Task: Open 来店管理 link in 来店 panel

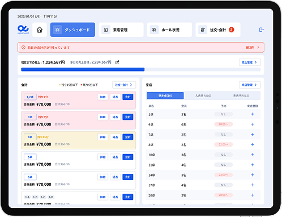Action: coord(250,85)
